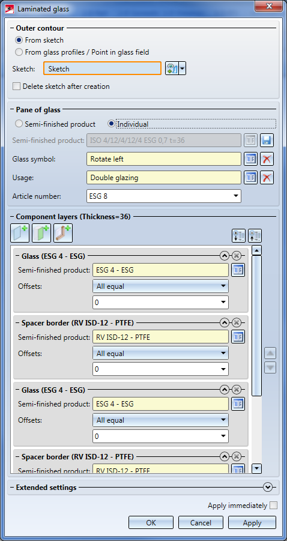Tick the Apply immediately checkbox
The image size is (287, 541).
273,506
